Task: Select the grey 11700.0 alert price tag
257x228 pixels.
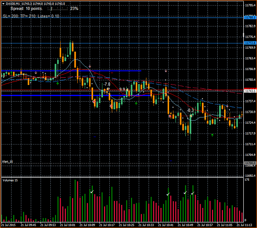Action: point(250,163)
